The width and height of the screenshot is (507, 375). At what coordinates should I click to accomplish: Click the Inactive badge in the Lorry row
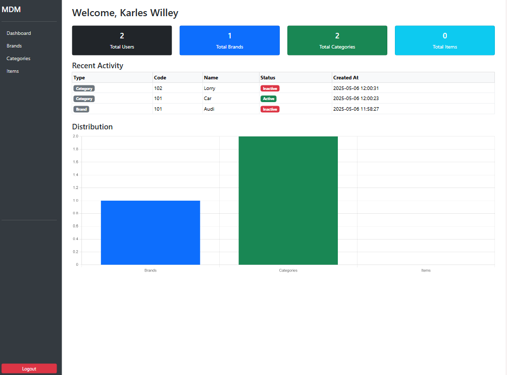point(270,88)
